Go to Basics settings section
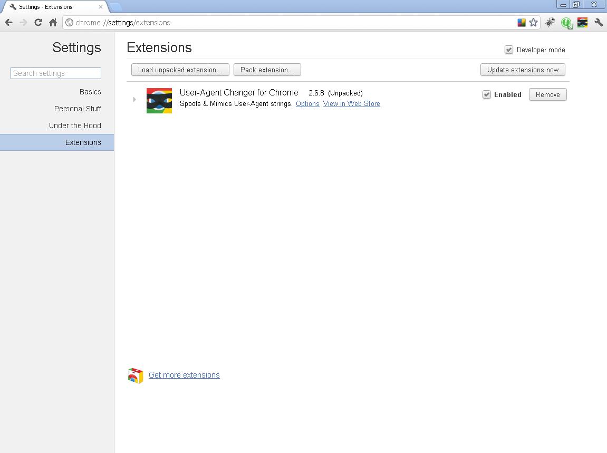The width and height of the screenshot is (607, 453). (x=90, y=92)
